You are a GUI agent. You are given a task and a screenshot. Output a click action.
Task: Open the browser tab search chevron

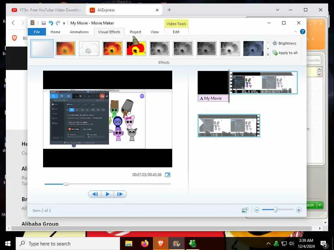pyautogui.click(x=277, y=10)
